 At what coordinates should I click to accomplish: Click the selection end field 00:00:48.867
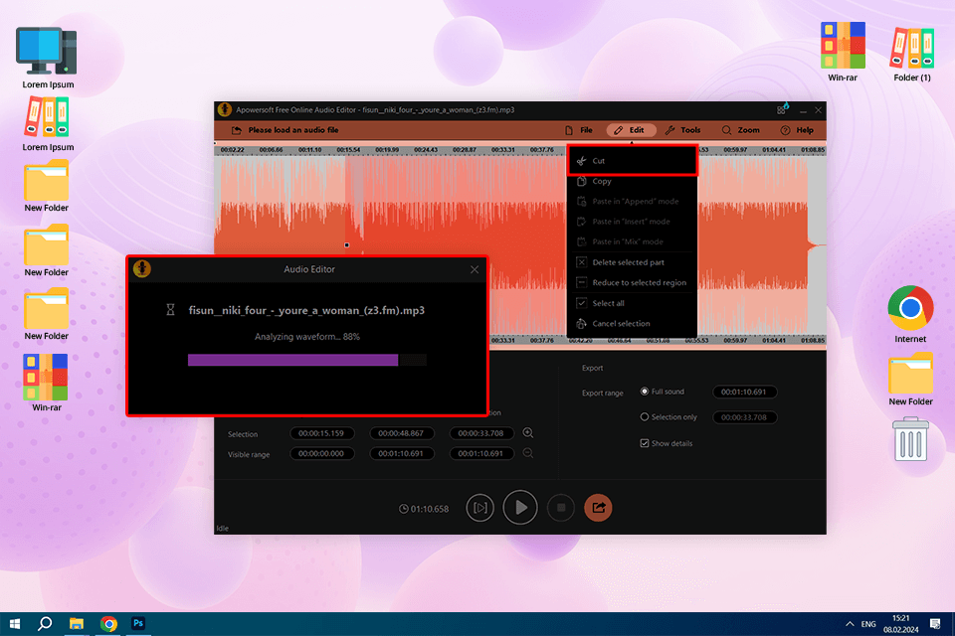point(401,433)
